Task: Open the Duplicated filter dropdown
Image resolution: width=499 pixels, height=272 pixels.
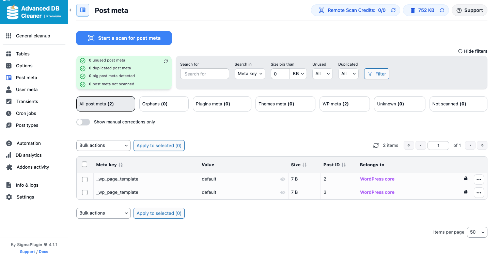Action: (348, 74)
